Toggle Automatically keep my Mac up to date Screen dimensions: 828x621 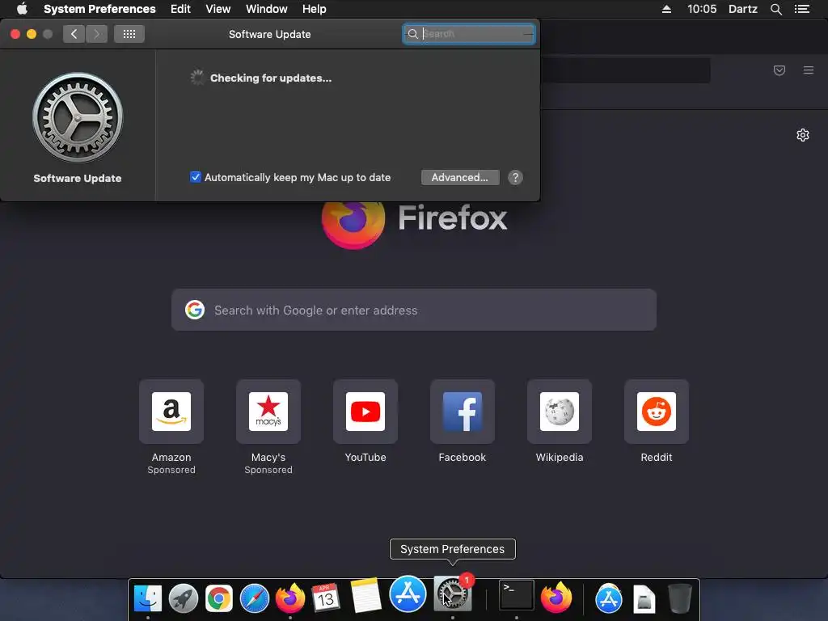pos(196,177)
